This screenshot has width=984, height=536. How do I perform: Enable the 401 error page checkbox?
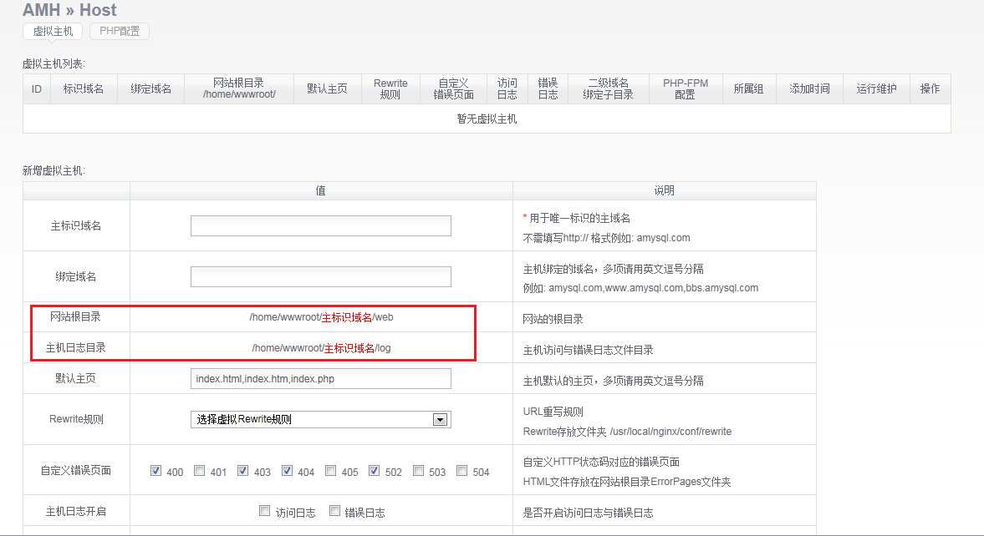pyautogui.click(x=200, y=471)
